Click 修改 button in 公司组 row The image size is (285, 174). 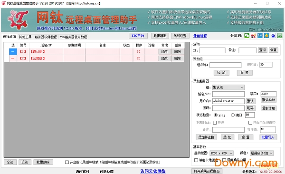click(164, 58)
